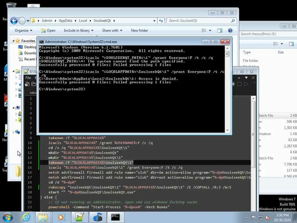Open the Windows Start menu
The width and height of the screenshot is (297, 223).
[x=8, y=217]
